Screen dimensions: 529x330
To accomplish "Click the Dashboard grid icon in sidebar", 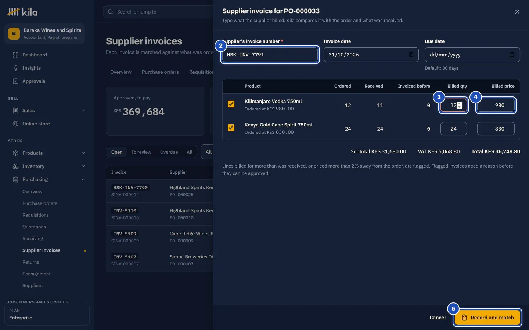I will [x=15, y=55].
